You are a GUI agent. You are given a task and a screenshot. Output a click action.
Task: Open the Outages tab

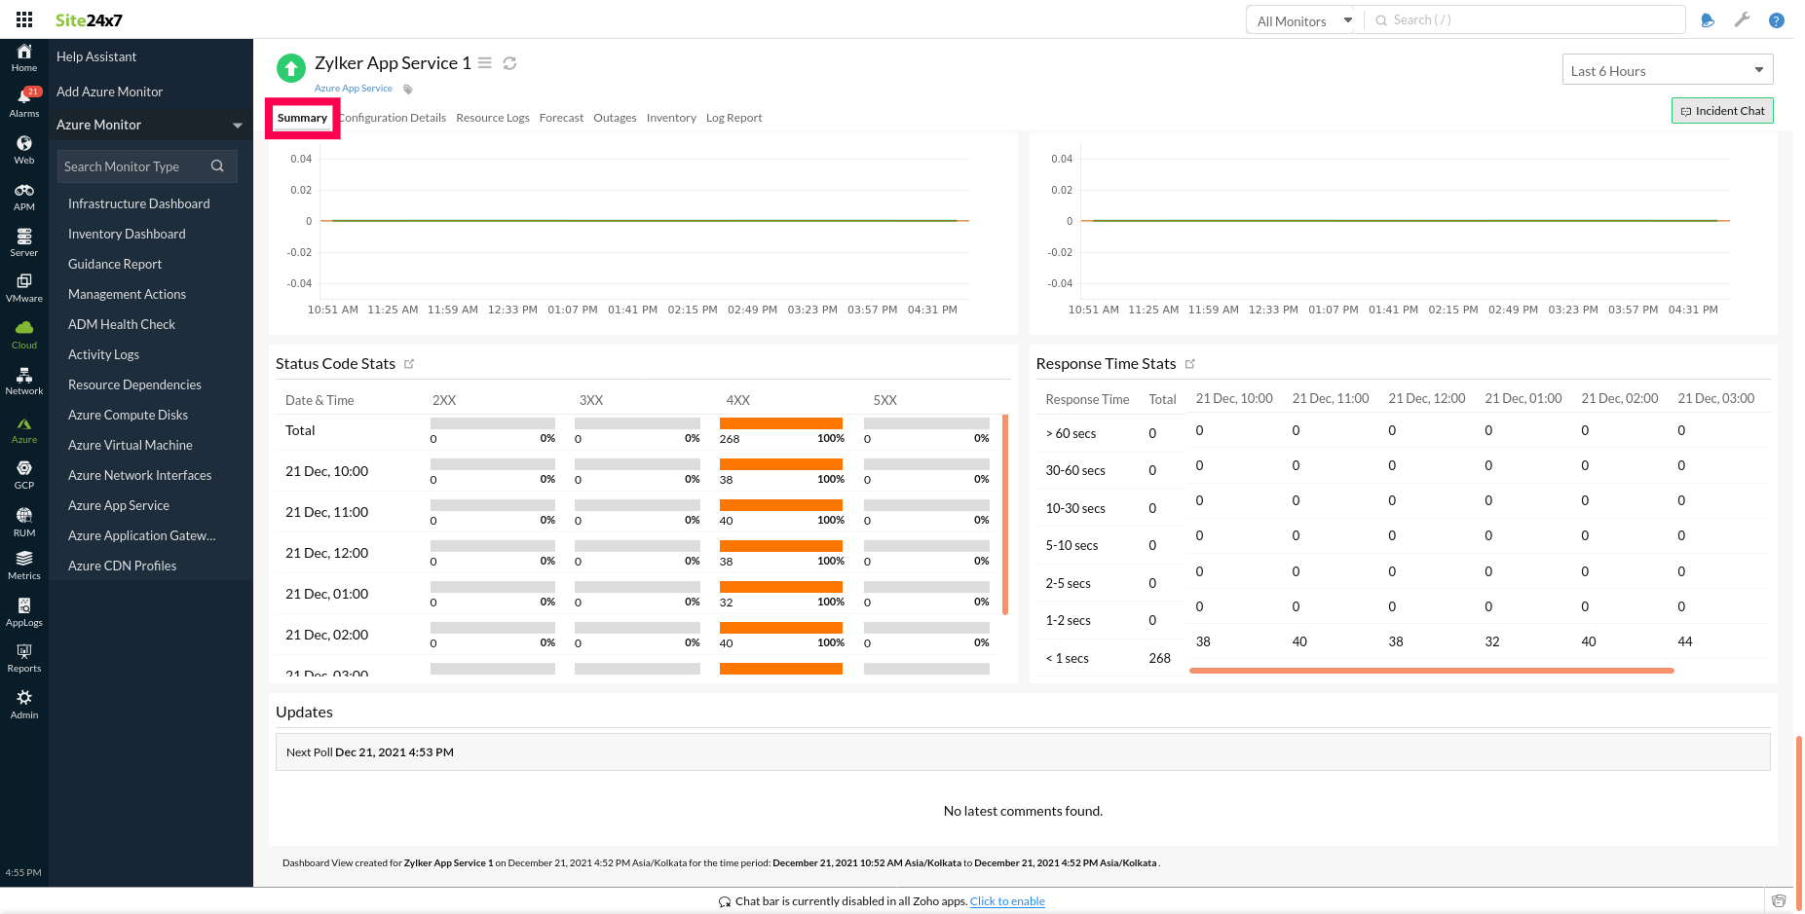click(615, 117)
